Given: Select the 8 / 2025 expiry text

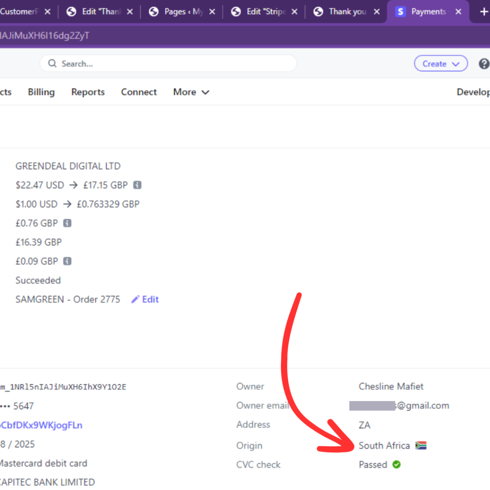Looking at the screenshot, I should [x=18, y=445].
